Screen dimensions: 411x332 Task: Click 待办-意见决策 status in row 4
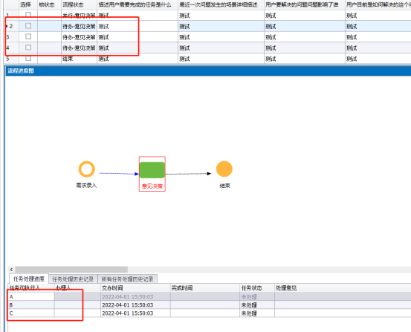tap(79, 48)
